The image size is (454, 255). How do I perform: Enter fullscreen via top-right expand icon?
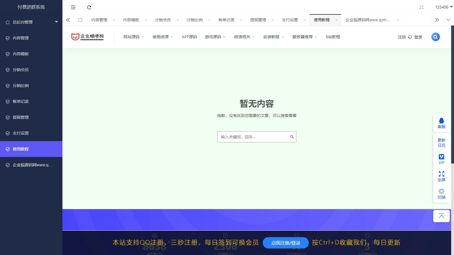(x=421, y=7)
